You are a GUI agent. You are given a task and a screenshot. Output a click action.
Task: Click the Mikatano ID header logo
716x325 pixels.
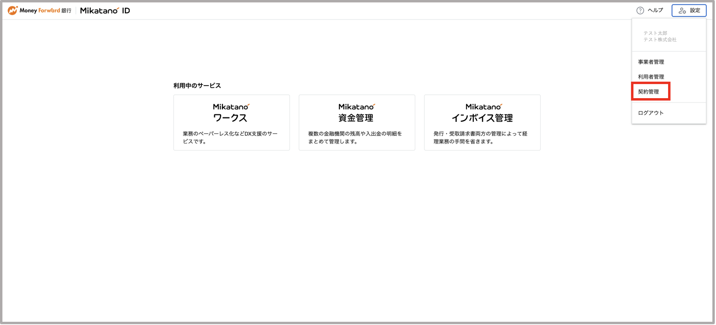tap(105, 11)
